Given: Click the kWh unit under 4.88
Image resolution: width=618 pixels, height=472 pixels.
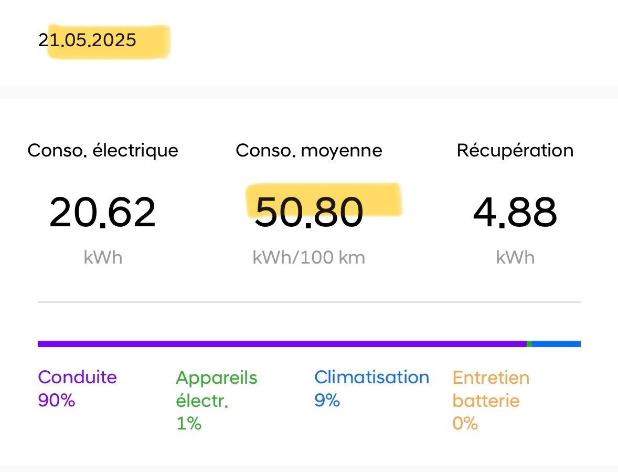Looking at the screenshot, I should pyautogui.click(x=515, y=257).
